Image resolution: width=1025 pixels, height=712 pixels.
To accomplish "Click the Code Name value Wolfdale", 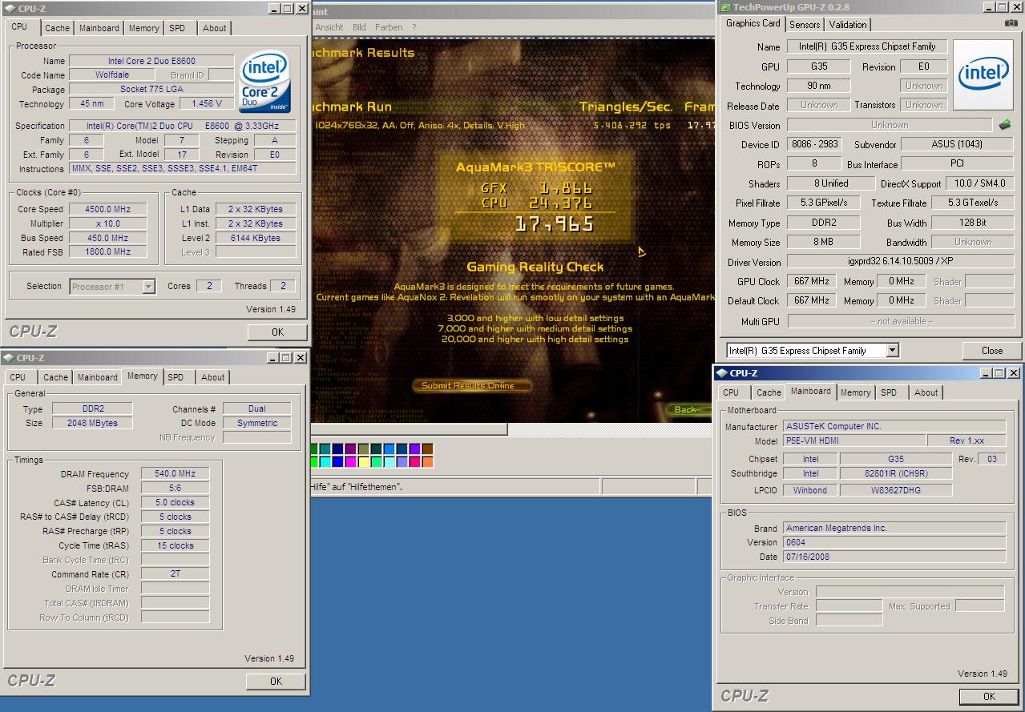I will point(111,75).
